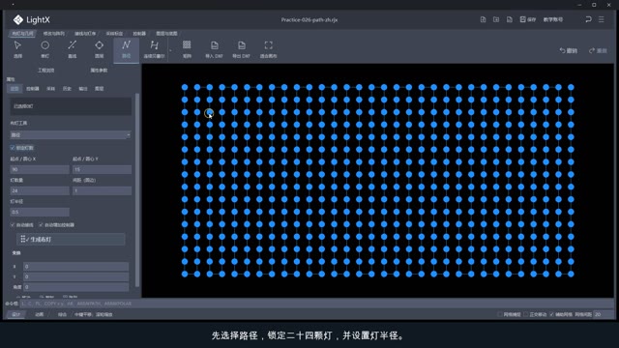Select the controller properties sub-tab
The height and width of the screenshot is (348, 619).
click(x=33, y=89)
